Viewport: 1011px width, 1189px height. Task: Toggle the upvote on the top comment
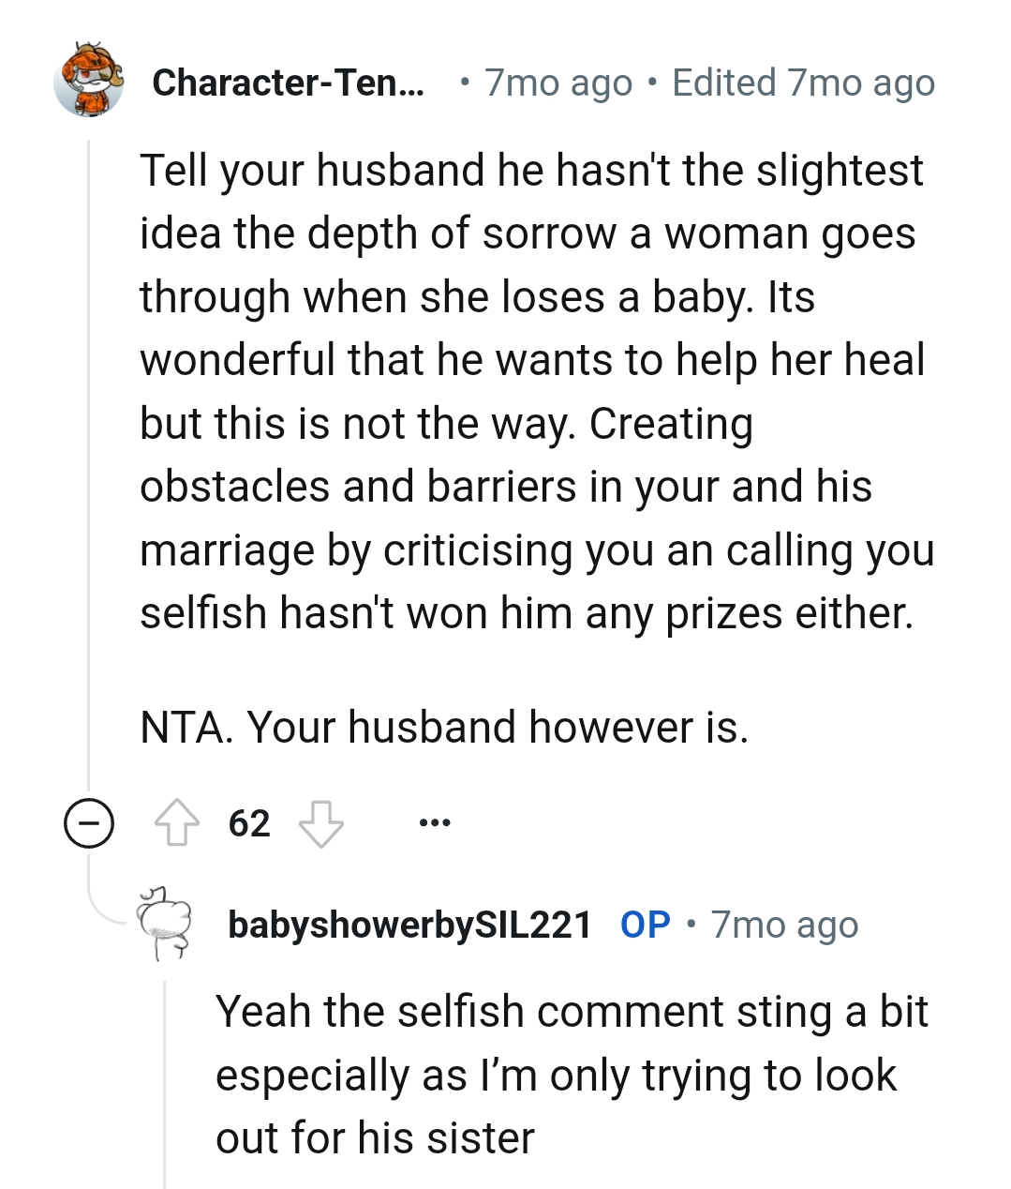[178, 822]
